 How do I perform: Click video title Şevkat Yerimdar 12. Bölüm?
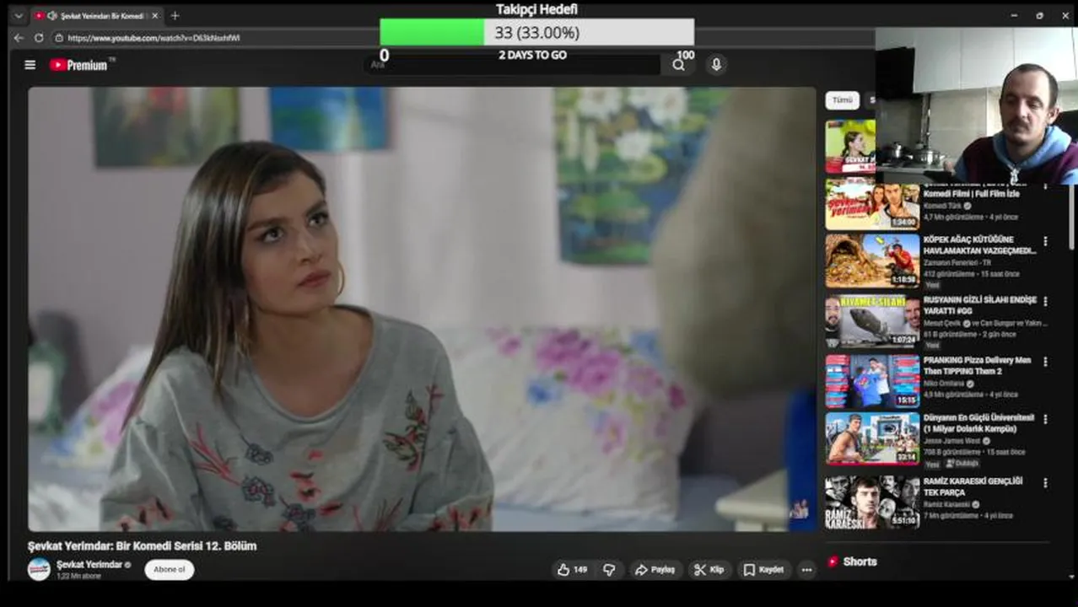pyautogui.click(x=142, y=546)
